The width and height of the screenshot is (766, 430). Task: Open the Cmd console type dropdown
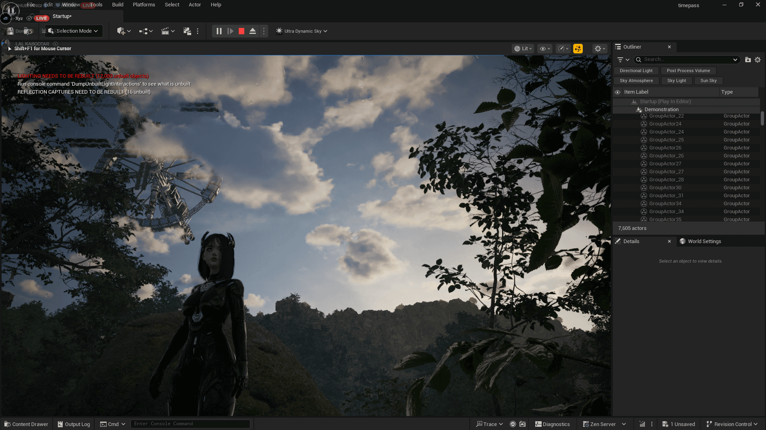click(113, 424)
